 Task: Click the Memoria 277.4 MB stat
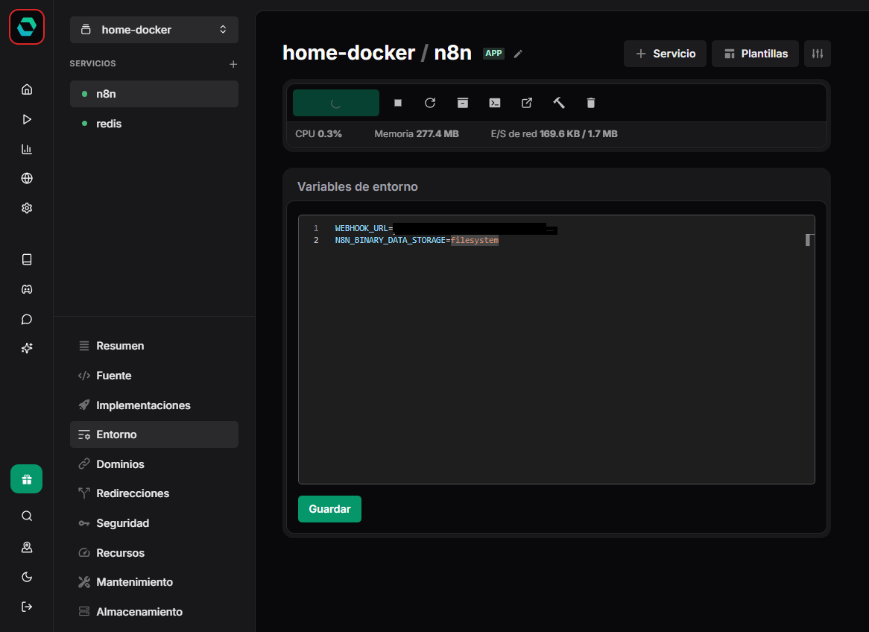tap(416, 133)
